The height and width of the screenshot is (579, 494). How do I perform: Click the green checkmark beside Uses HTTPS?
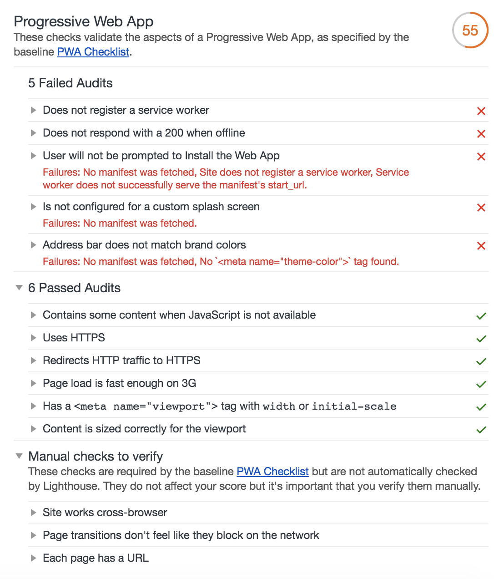481,338
